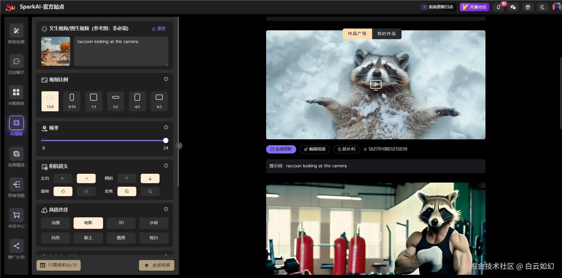Click 编辑视频 button

315,149
